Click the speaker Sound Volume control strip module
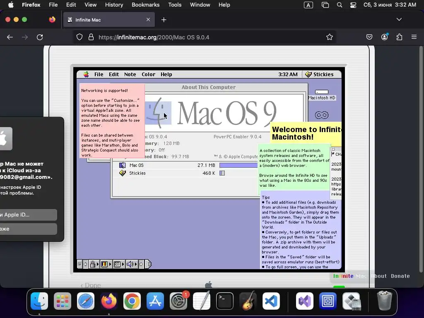The image size is (424, 318). [x=130, y=264]
